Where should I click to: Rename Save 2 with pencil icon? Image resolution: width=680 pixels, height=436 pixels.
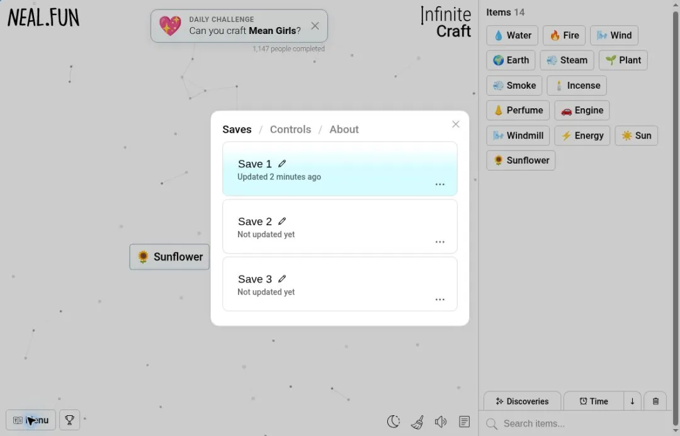[282, 221]
